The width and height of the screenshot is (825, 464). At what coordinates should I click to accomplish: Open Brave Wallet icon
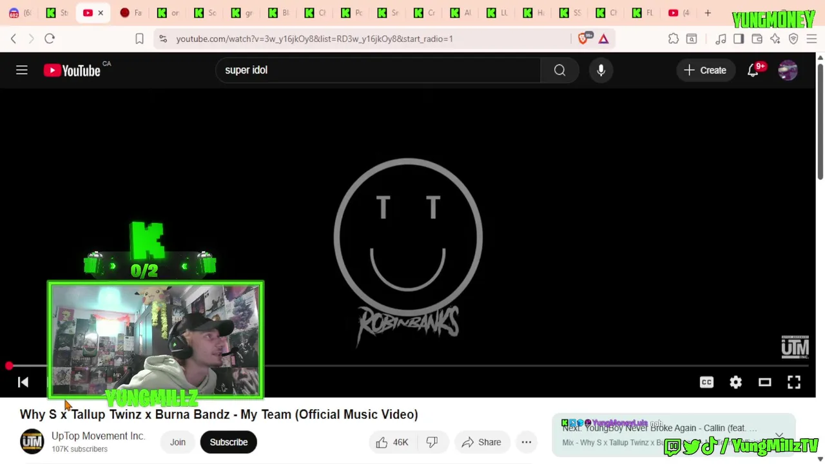pos(757,39)
